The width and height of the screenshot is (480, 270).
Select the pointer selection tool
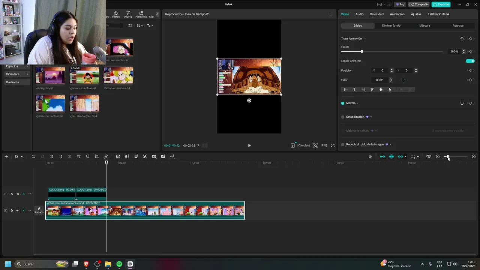[16, 156]
